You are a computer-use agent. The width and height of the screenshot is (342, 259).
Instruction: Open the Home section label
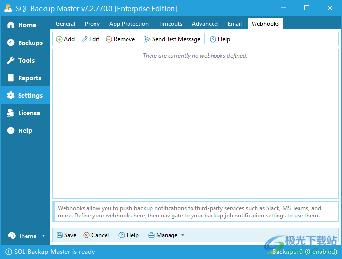[27, 25]
